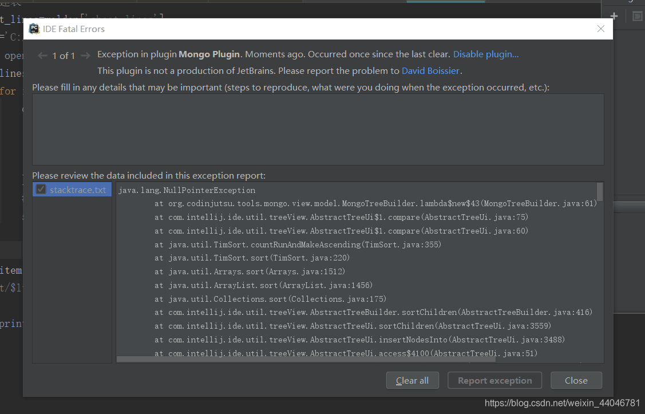Click the Clear all button

(x=412, y=380)
